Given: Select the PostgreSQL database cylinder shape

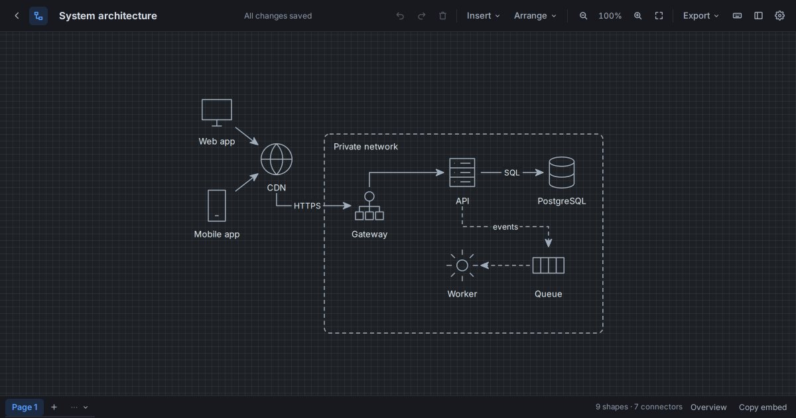Looking at the screenshot, I should click(562, 173).
